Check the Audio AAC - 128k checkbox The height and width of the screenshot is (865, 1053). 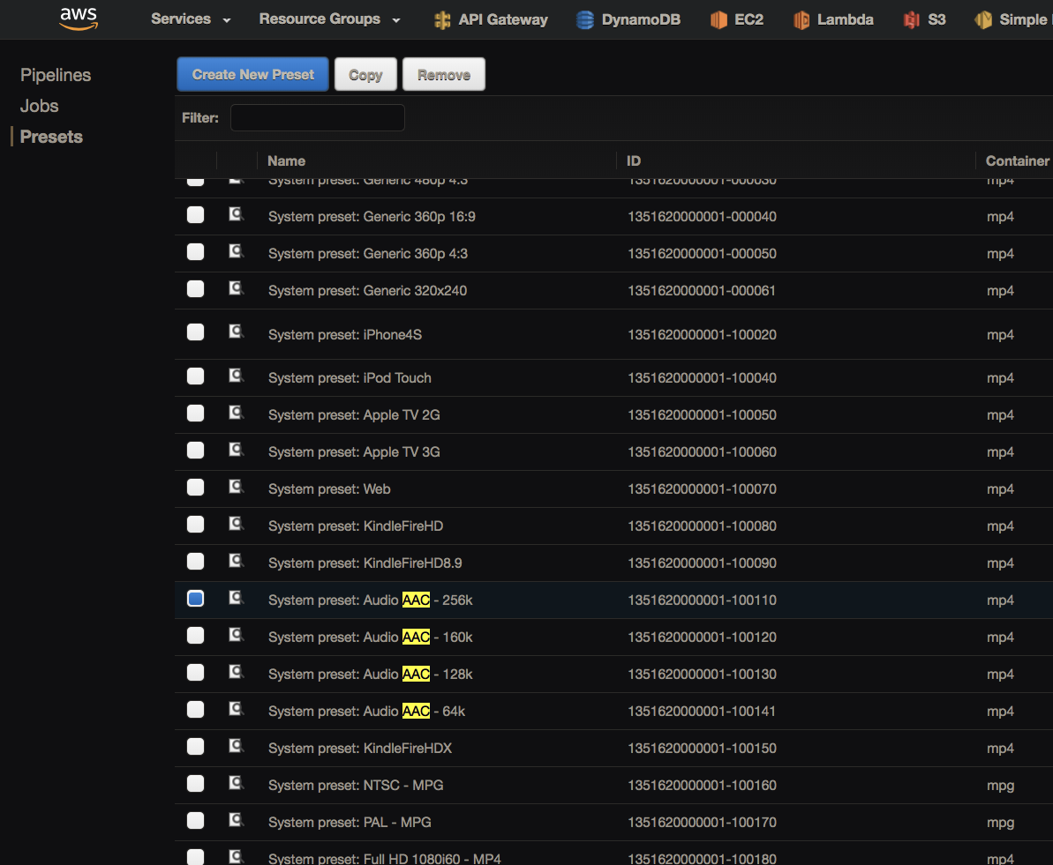(x=195, y=673)
